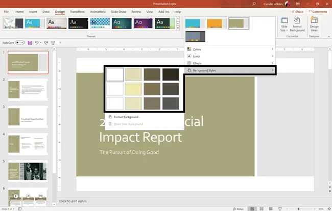
Task: Click the search magnifier in title bar
Action: (x=254, y=4)
